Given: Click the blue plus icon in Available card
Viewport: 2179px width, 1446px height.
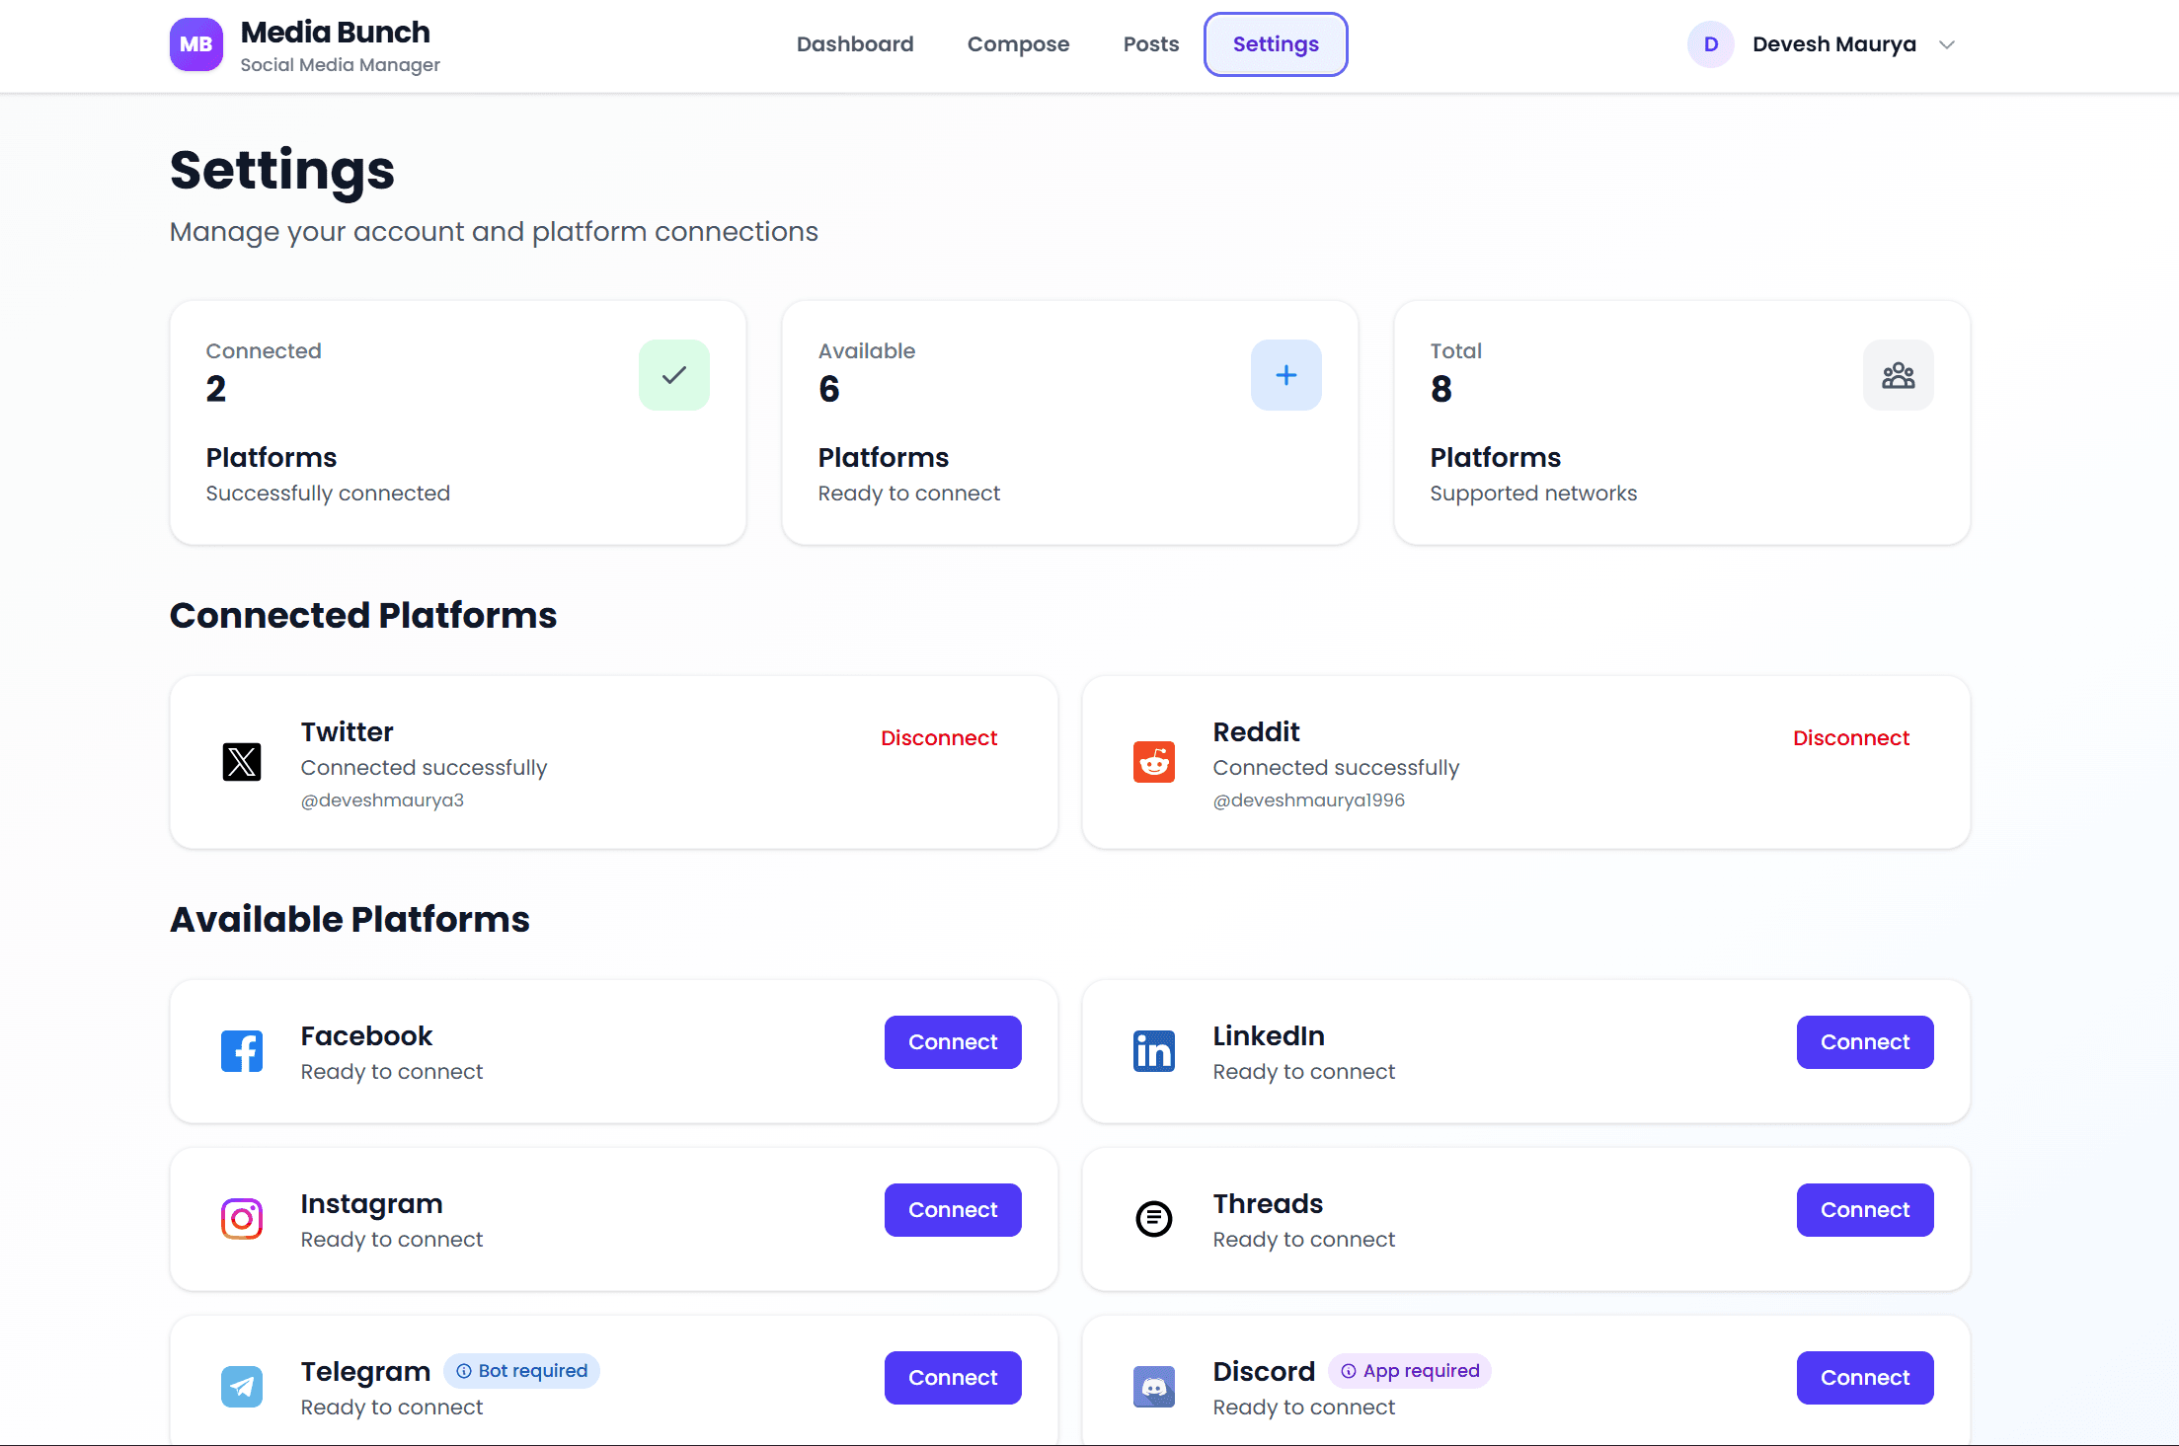Looking at the screenshot, I should pos(1286,375).
